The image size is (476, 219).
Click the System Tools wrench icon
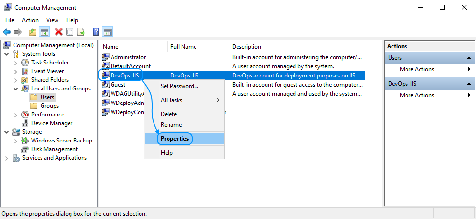pyautogui.click(x=16, y=54)
